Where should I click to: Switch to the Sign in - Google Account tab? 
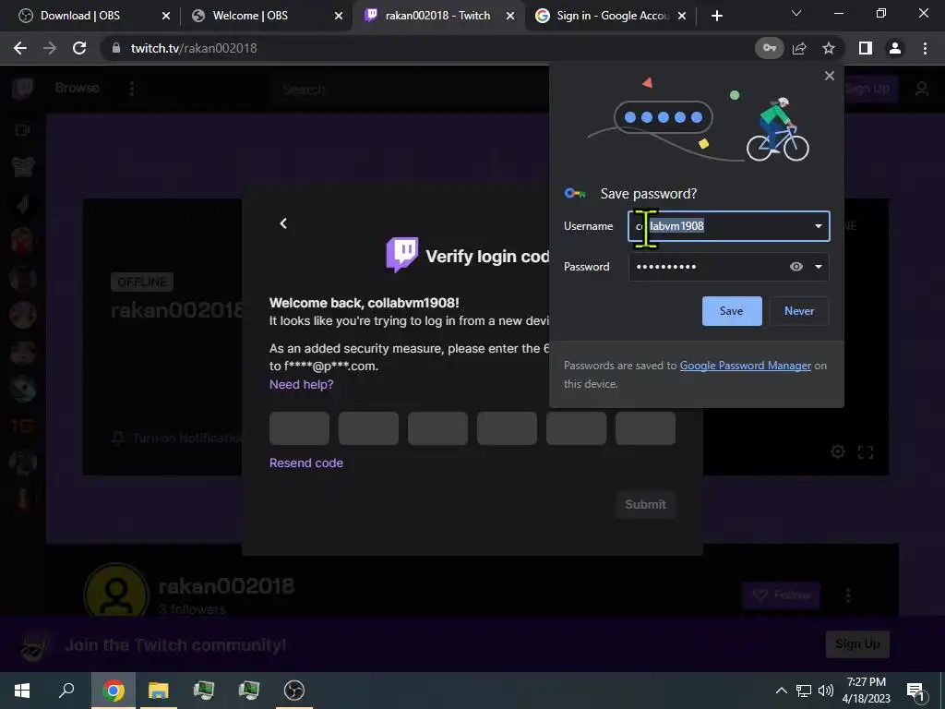(613, 16)
